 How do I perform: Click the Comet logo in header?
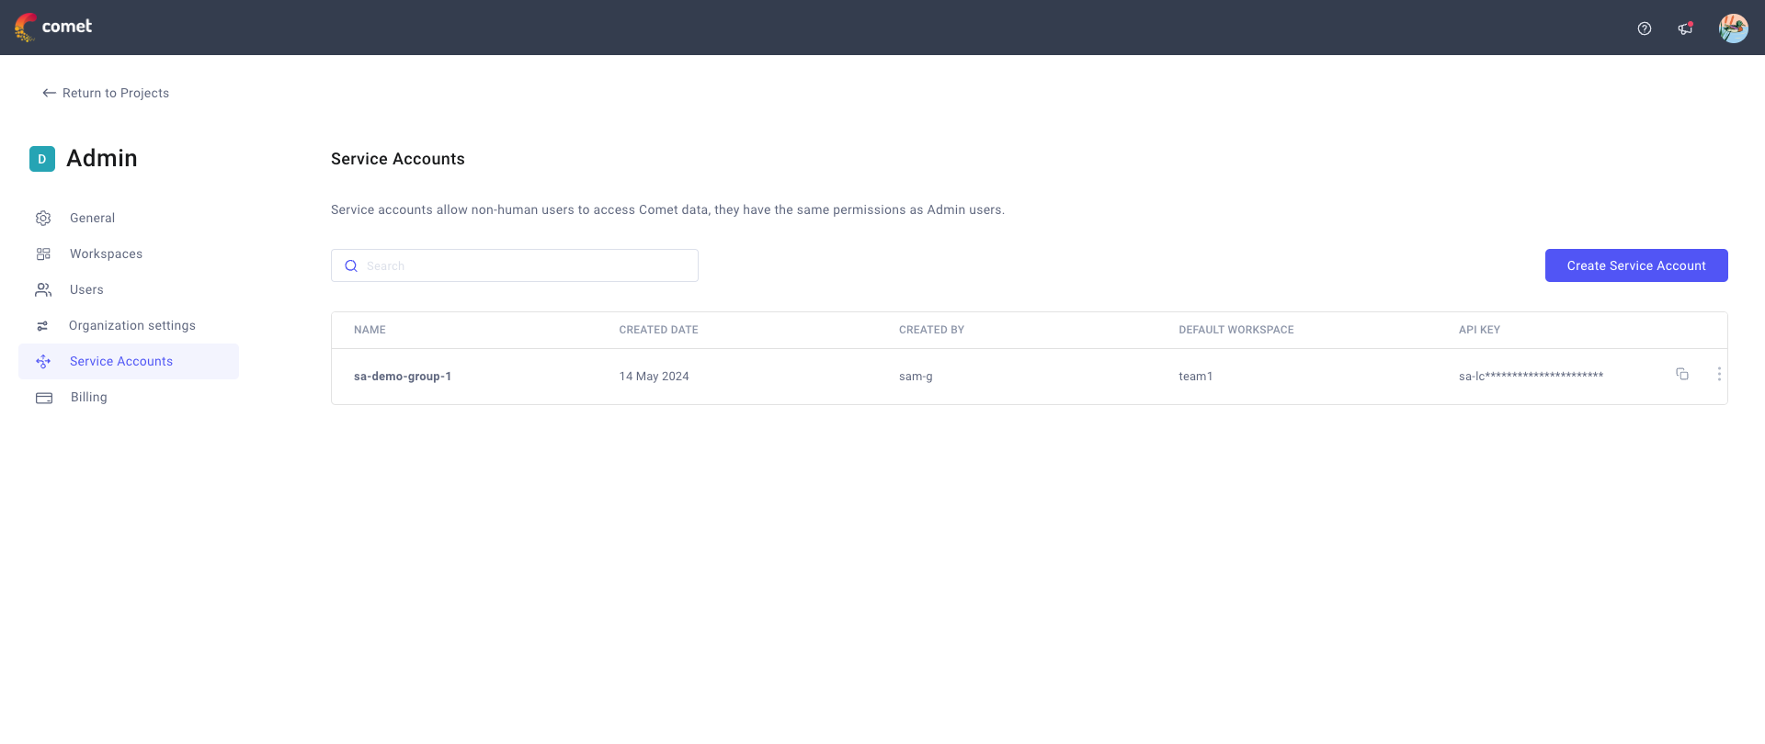pos(53,28)
